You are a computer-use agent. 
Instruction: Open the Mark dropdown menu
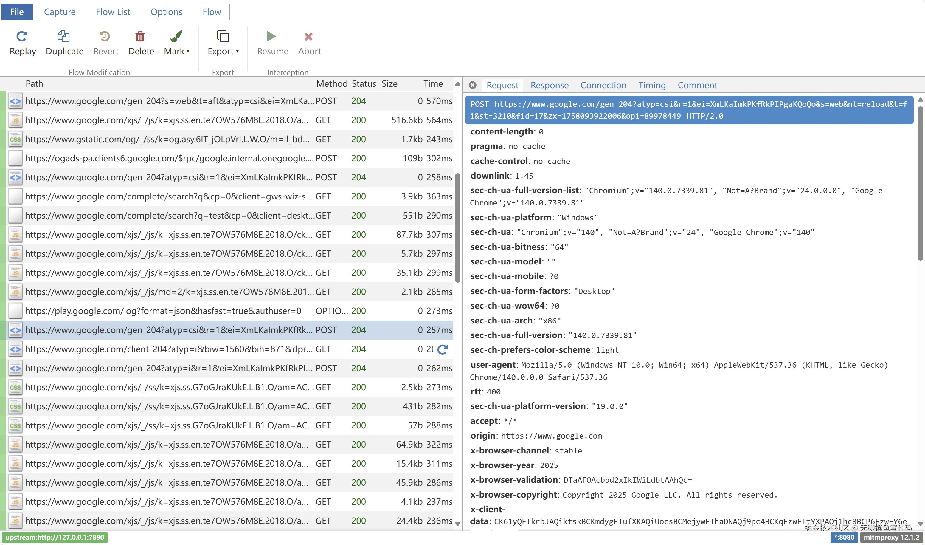tap(176, 51)
